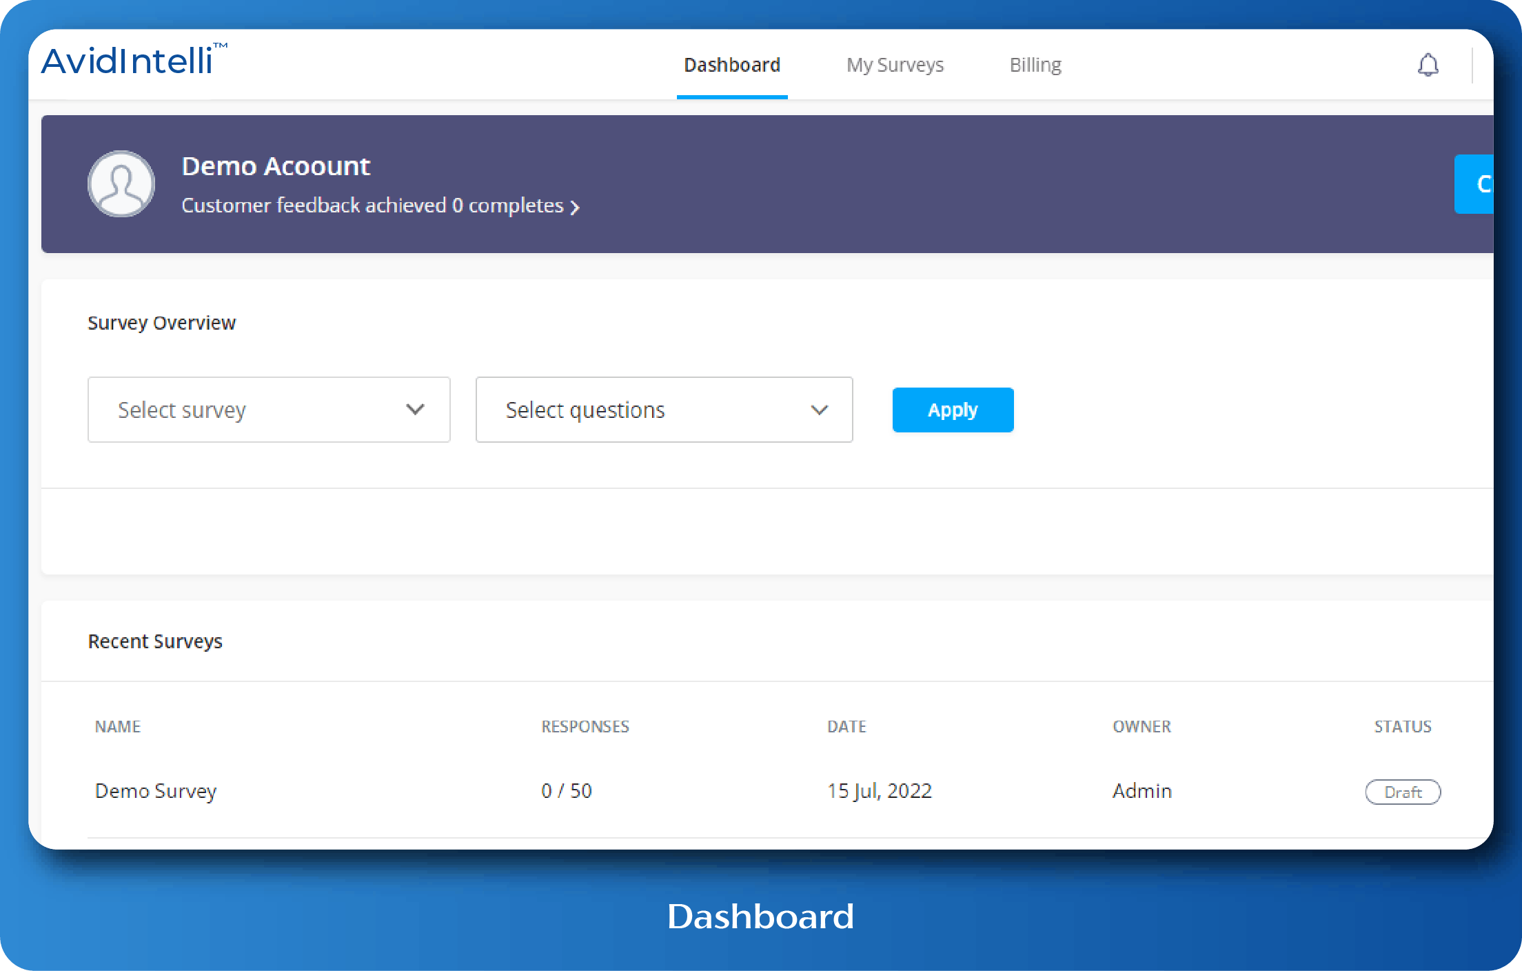Expand the Select questions dropdown
Viewport: 1522px width, 971px height.
pos(664,410)
